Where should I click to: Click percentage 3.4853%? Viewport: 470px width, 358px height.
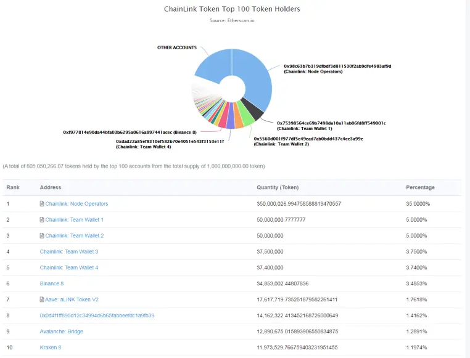pos(416,283)
